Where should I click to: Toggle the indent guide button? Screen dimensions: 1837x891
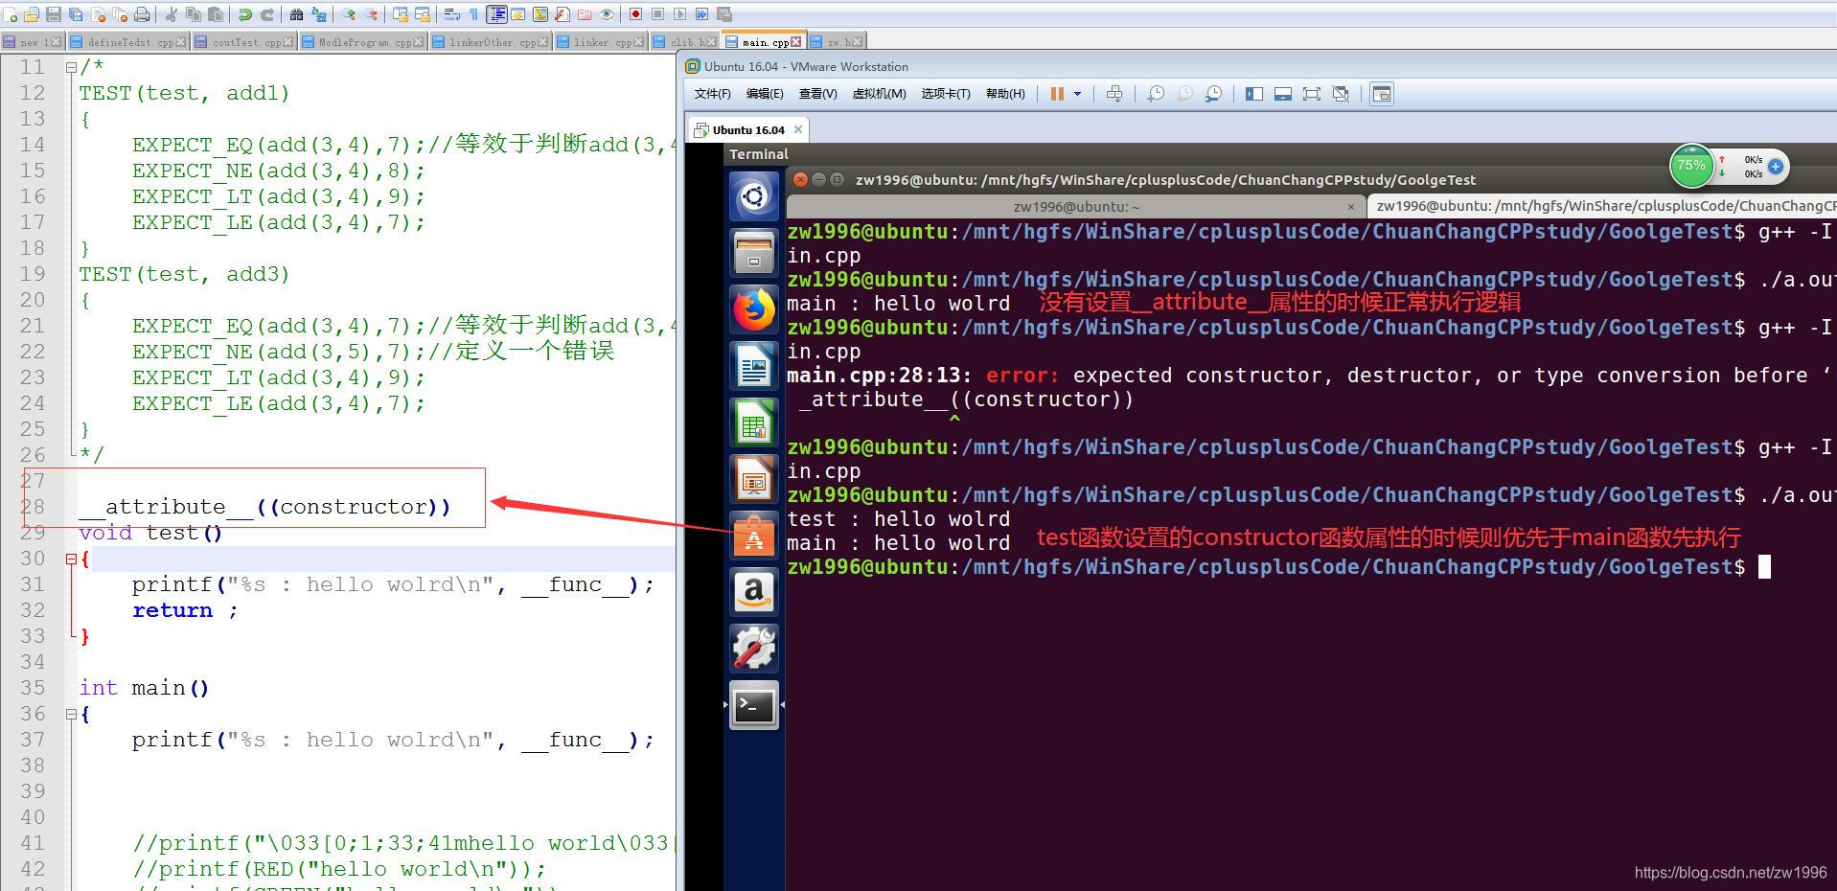click(496, 14)
